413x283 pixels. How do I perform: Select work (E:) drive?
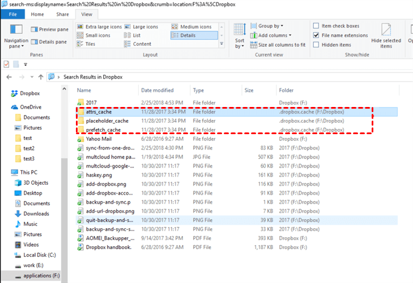[29, 265]
